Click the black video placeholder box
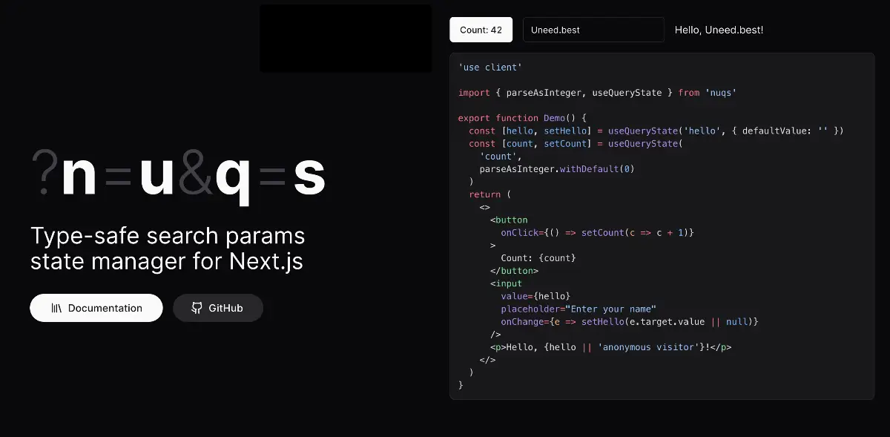This screenshot has height=437, width=890. tap(346, 39)
